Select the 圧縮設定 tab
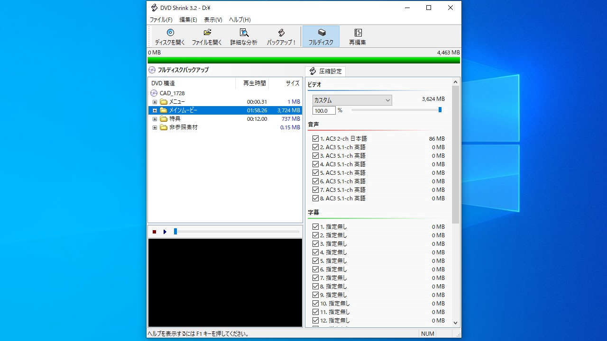The width and height of the screenshot is (607, 341). tap(325, 71)
